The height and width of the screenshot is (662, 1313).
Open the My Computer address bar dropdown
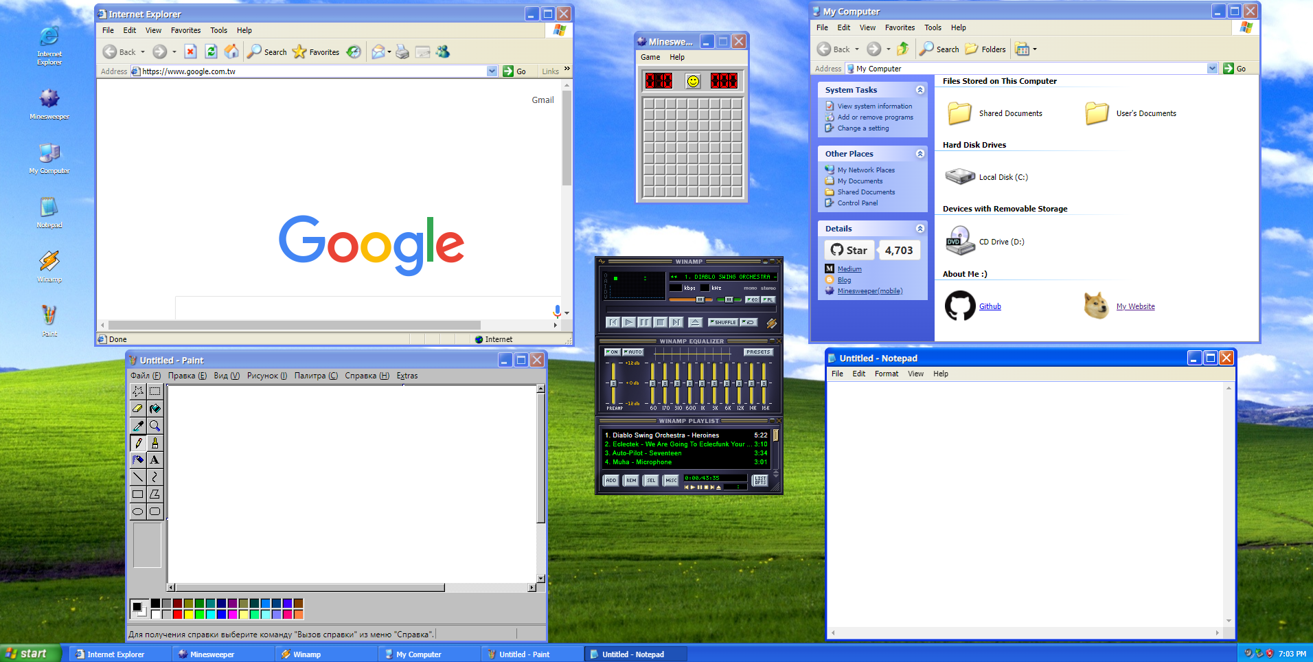(1212, 68)
